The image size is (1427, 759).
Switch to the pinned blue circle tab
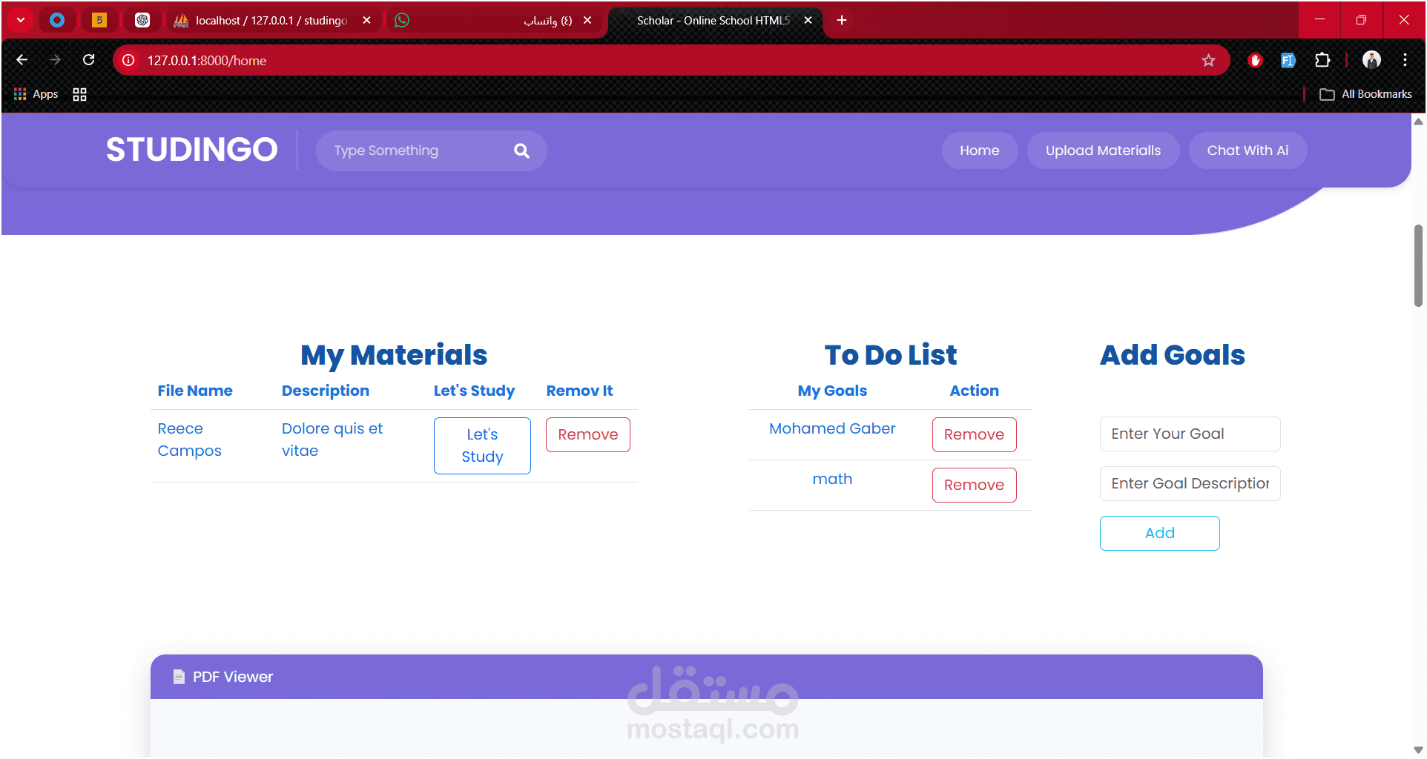tap(57, 20)
